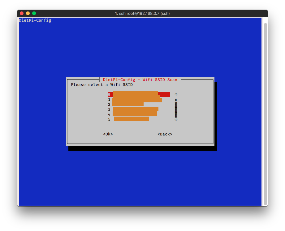Click the terminal window vertical scrollbar

click(x=266, y=114)
